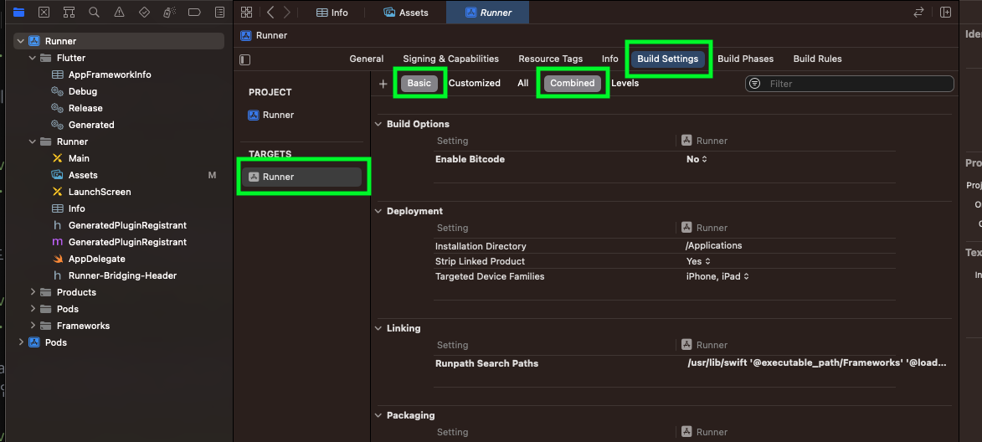This screenshot has width=982, height=442.
Task: Select the Combined view mode
Action: pos(573,83)
